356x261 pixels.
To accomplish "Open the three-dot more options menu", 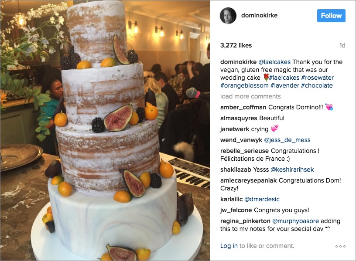I will (340, 246).
